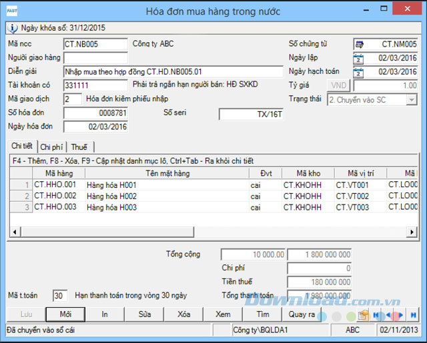This screenshot has height=343, width=427.
Task: Select row 2 header in detail grid
Action: click(x=21, y=196)
